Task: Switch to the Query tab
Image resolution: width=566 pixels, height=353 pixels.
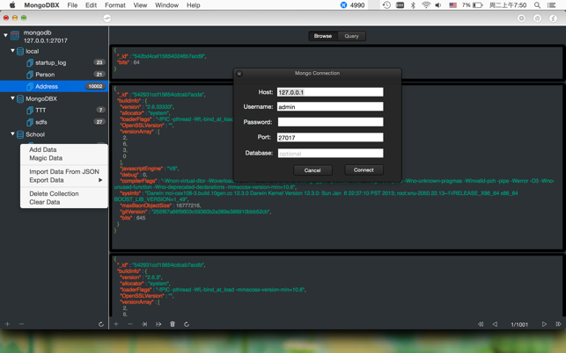Action: (351, 36)
